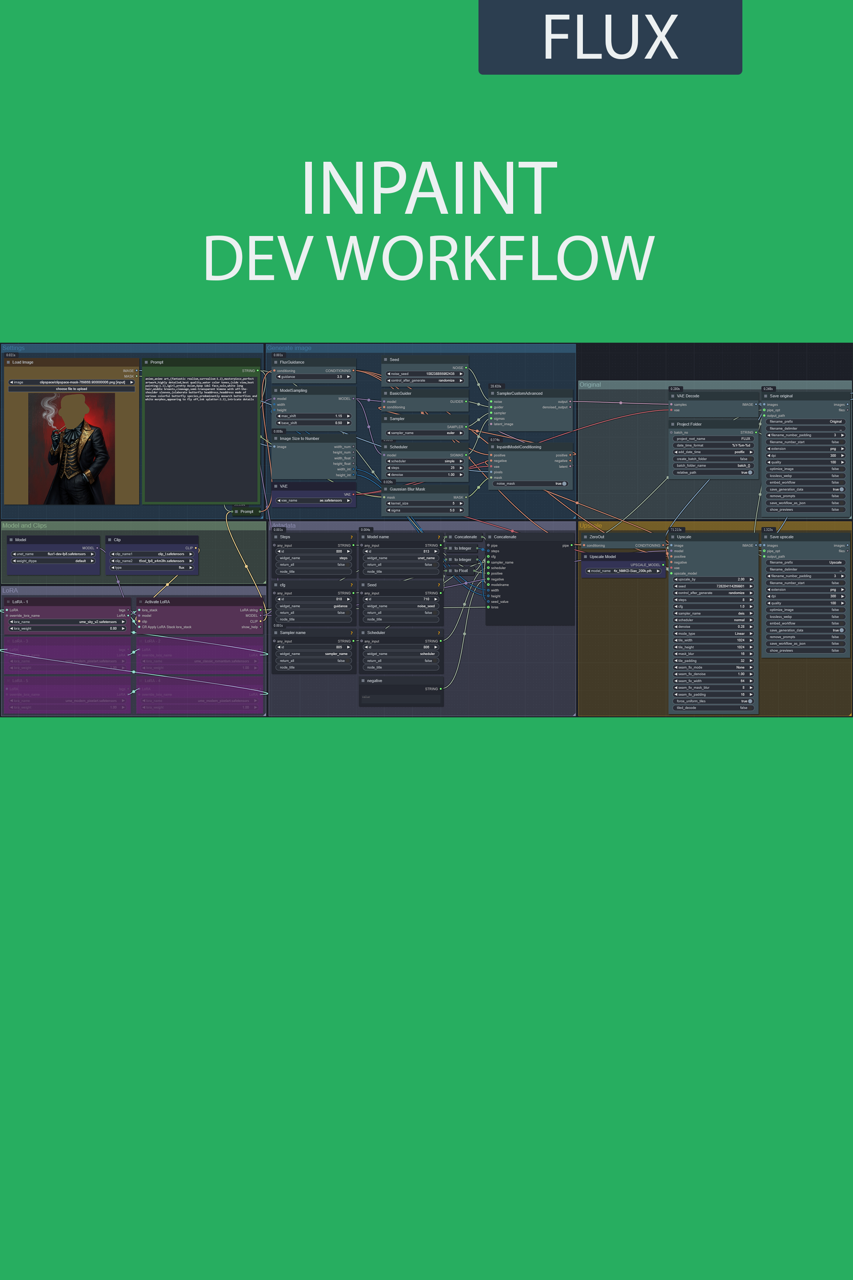This screenshot has width=853, height=1280.
Task: Click the VAE output socket on VAE node
Action: click(354, 494)
